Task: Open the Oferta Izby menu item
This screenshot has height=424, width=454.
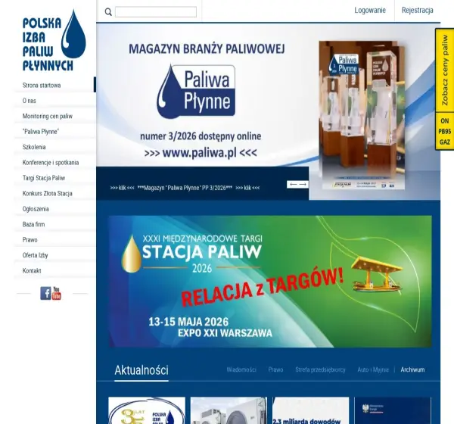Action: tap(35, 255)
